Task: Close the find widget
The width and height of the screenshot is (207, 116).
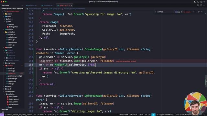Action: pyautogui.click(x=202, y=12)
